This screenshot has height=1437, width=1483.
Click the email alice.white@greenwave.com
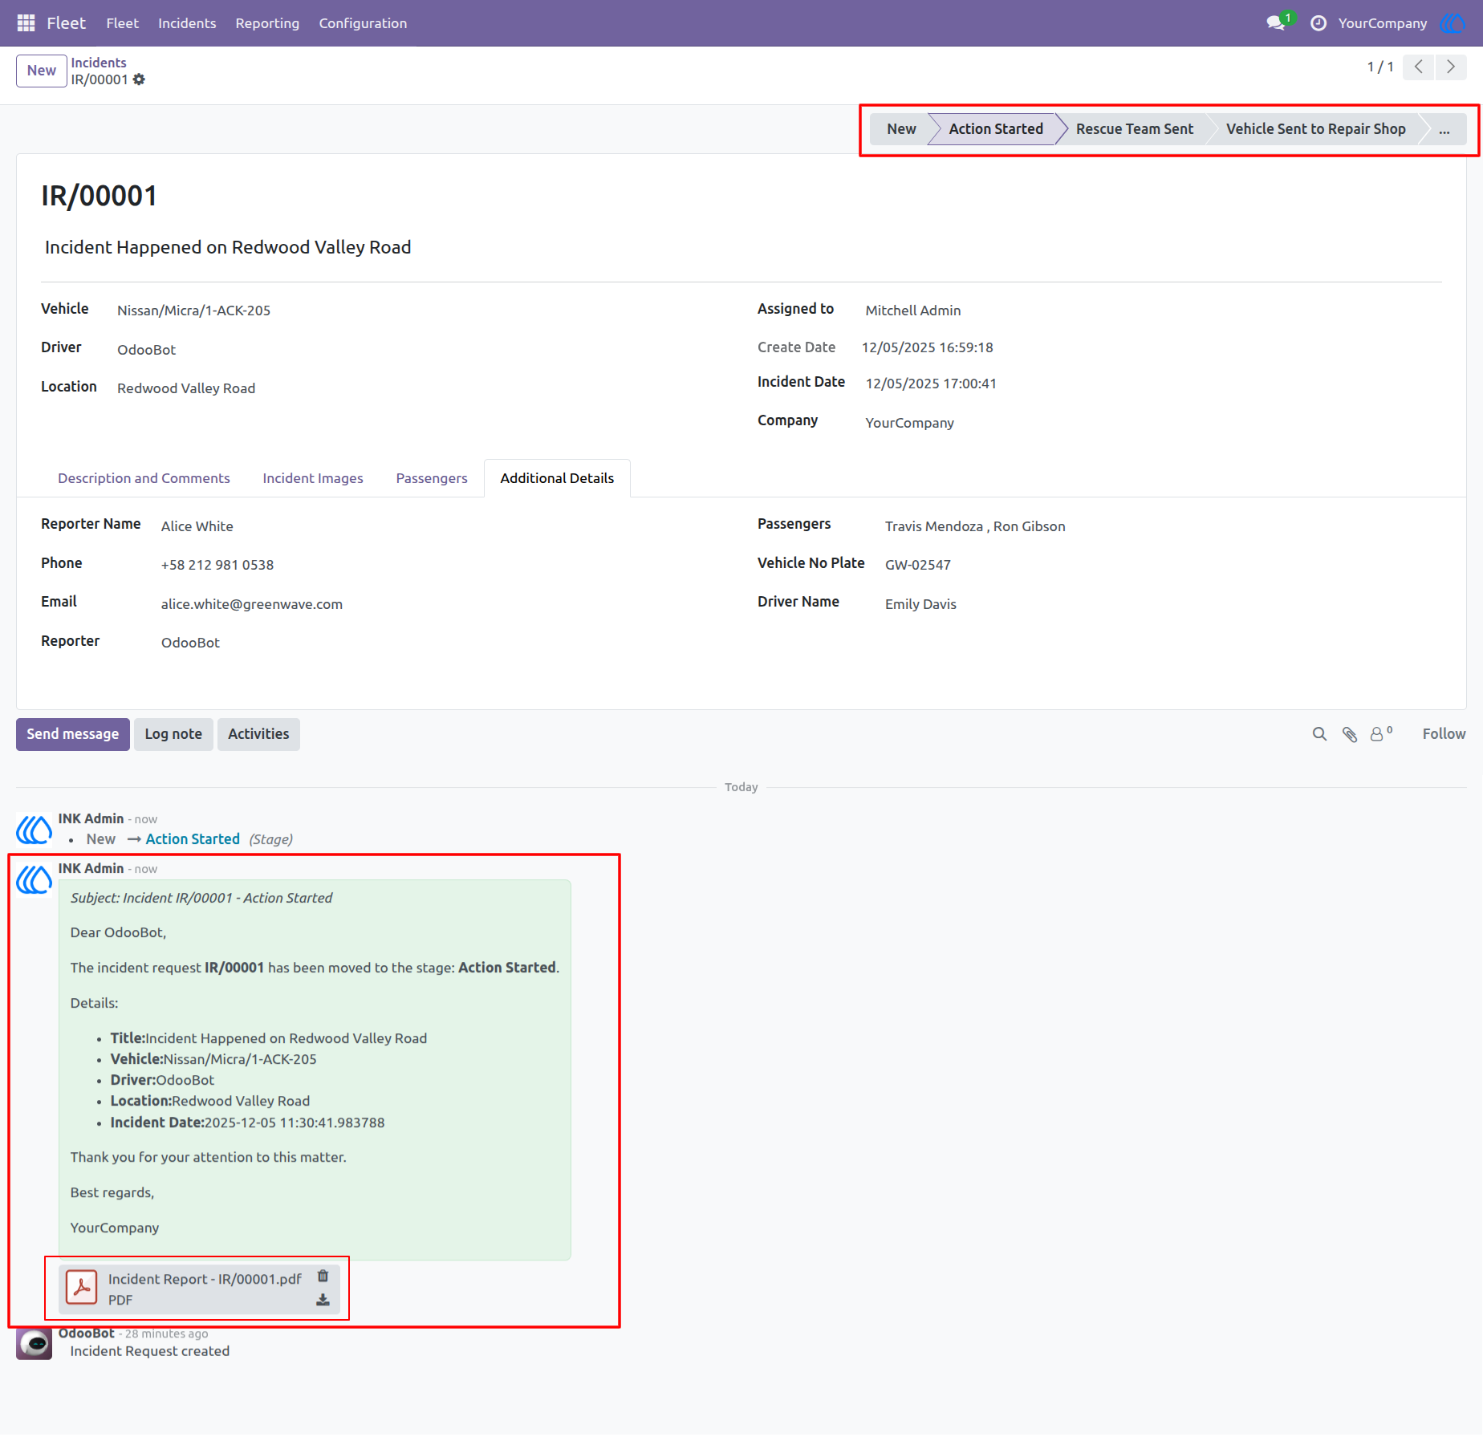click(x=252, y=604)
